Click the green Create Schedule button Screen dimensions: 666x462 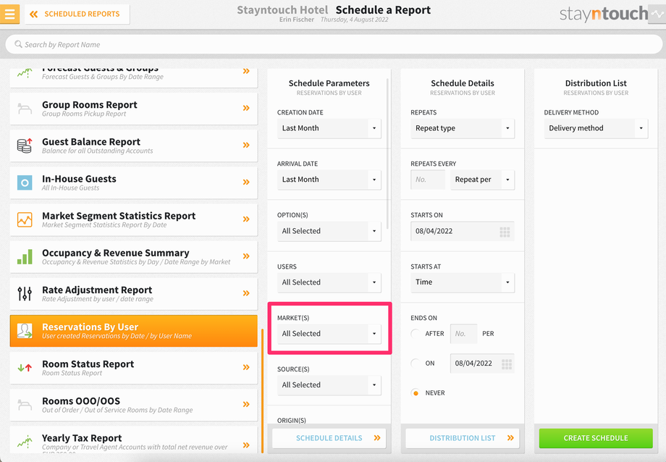596,438
